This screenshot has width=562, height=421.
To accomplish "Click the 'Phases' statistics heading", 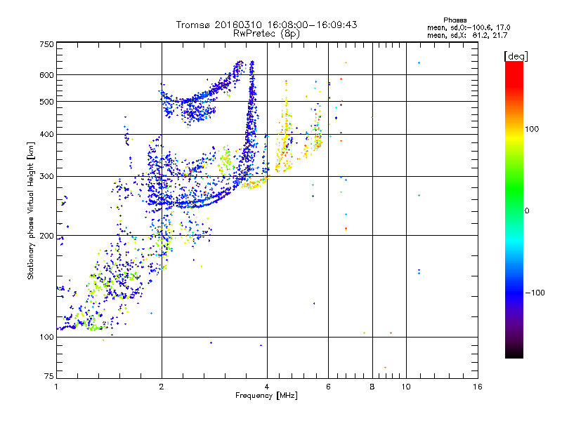I will pos(455,20).
